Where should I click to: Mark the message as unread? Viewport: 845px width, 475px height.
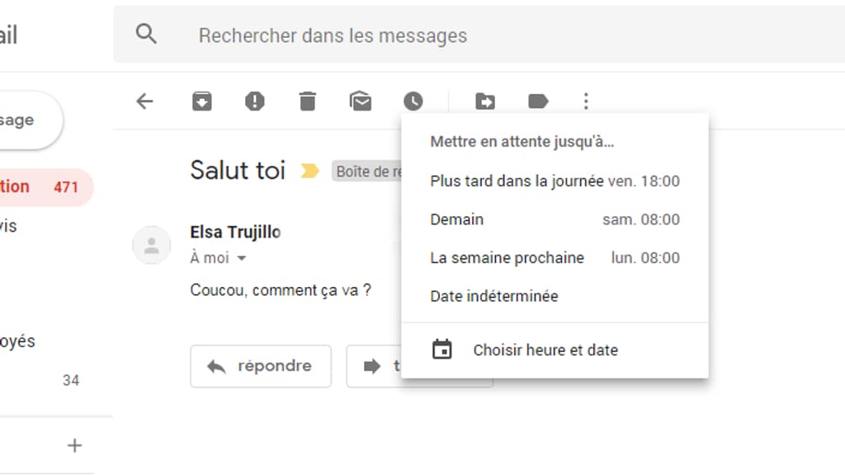361,101
